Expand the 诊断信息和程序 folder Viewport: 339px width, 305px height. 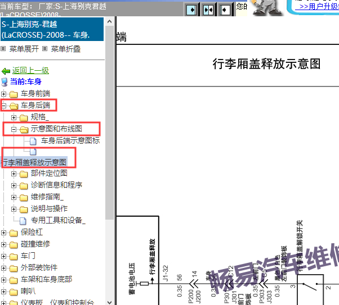(14, 185)
